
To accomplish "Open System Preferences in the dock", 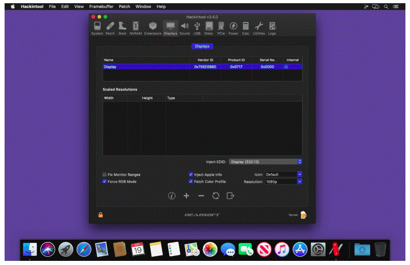I will (318, 249).
